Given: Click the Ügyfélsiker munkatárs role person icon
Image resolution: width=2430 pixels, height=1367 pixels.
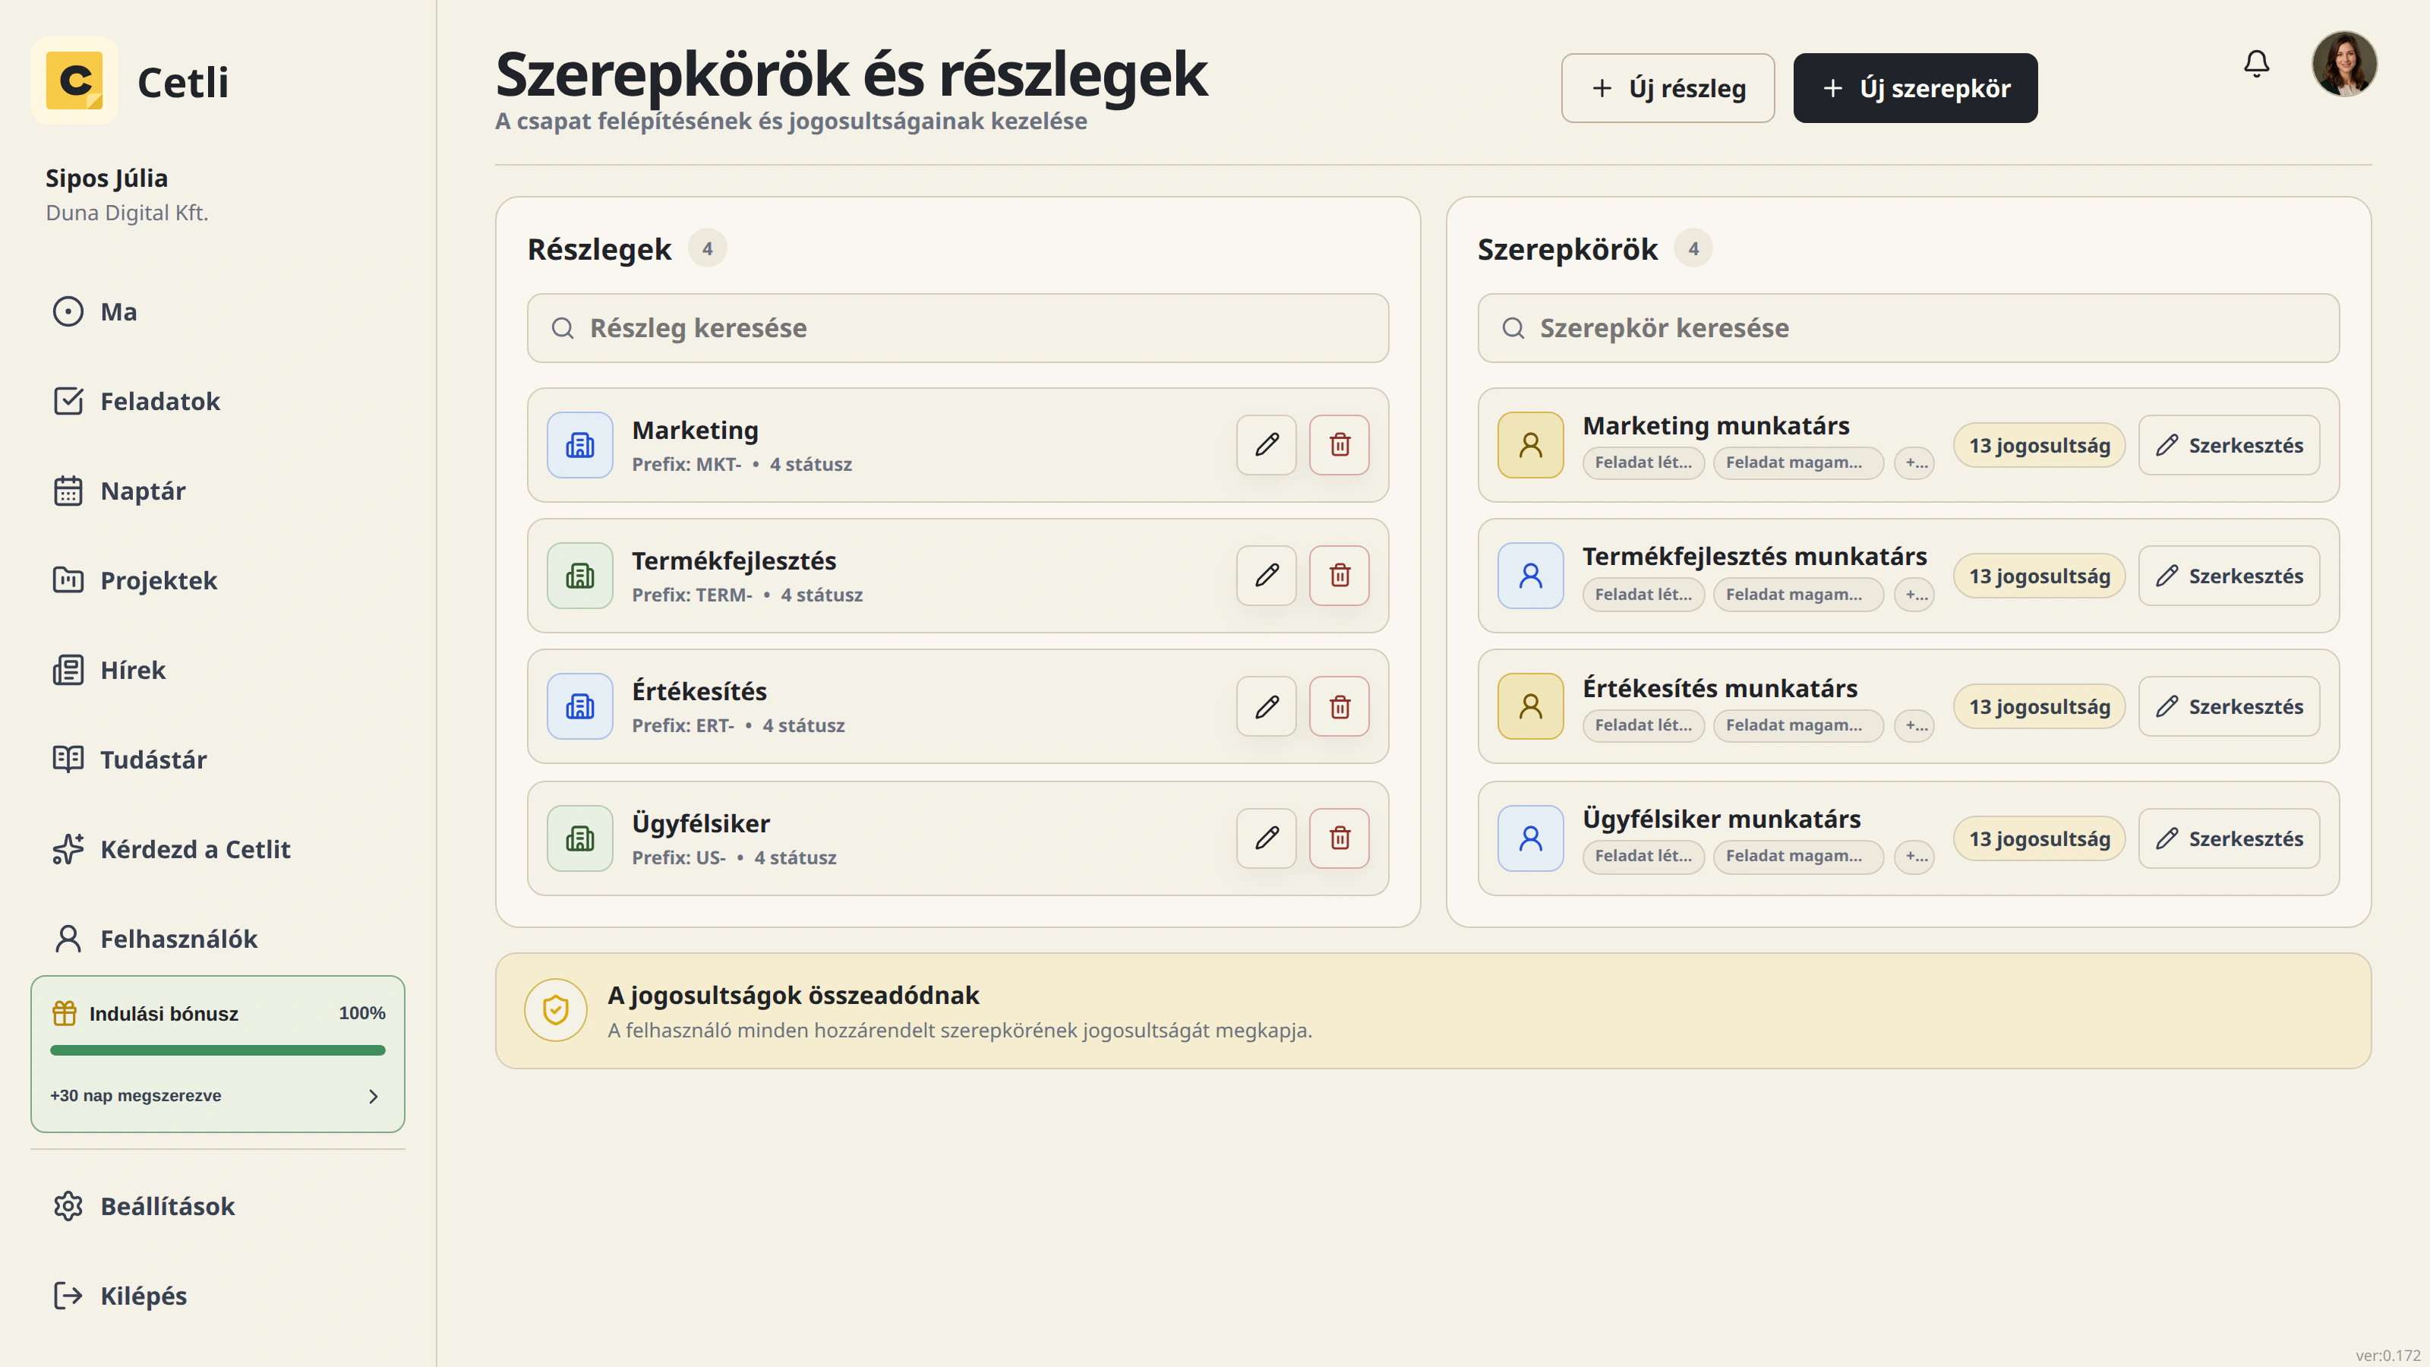Looking at the screenshot, I should click(x=1531, y=838).
